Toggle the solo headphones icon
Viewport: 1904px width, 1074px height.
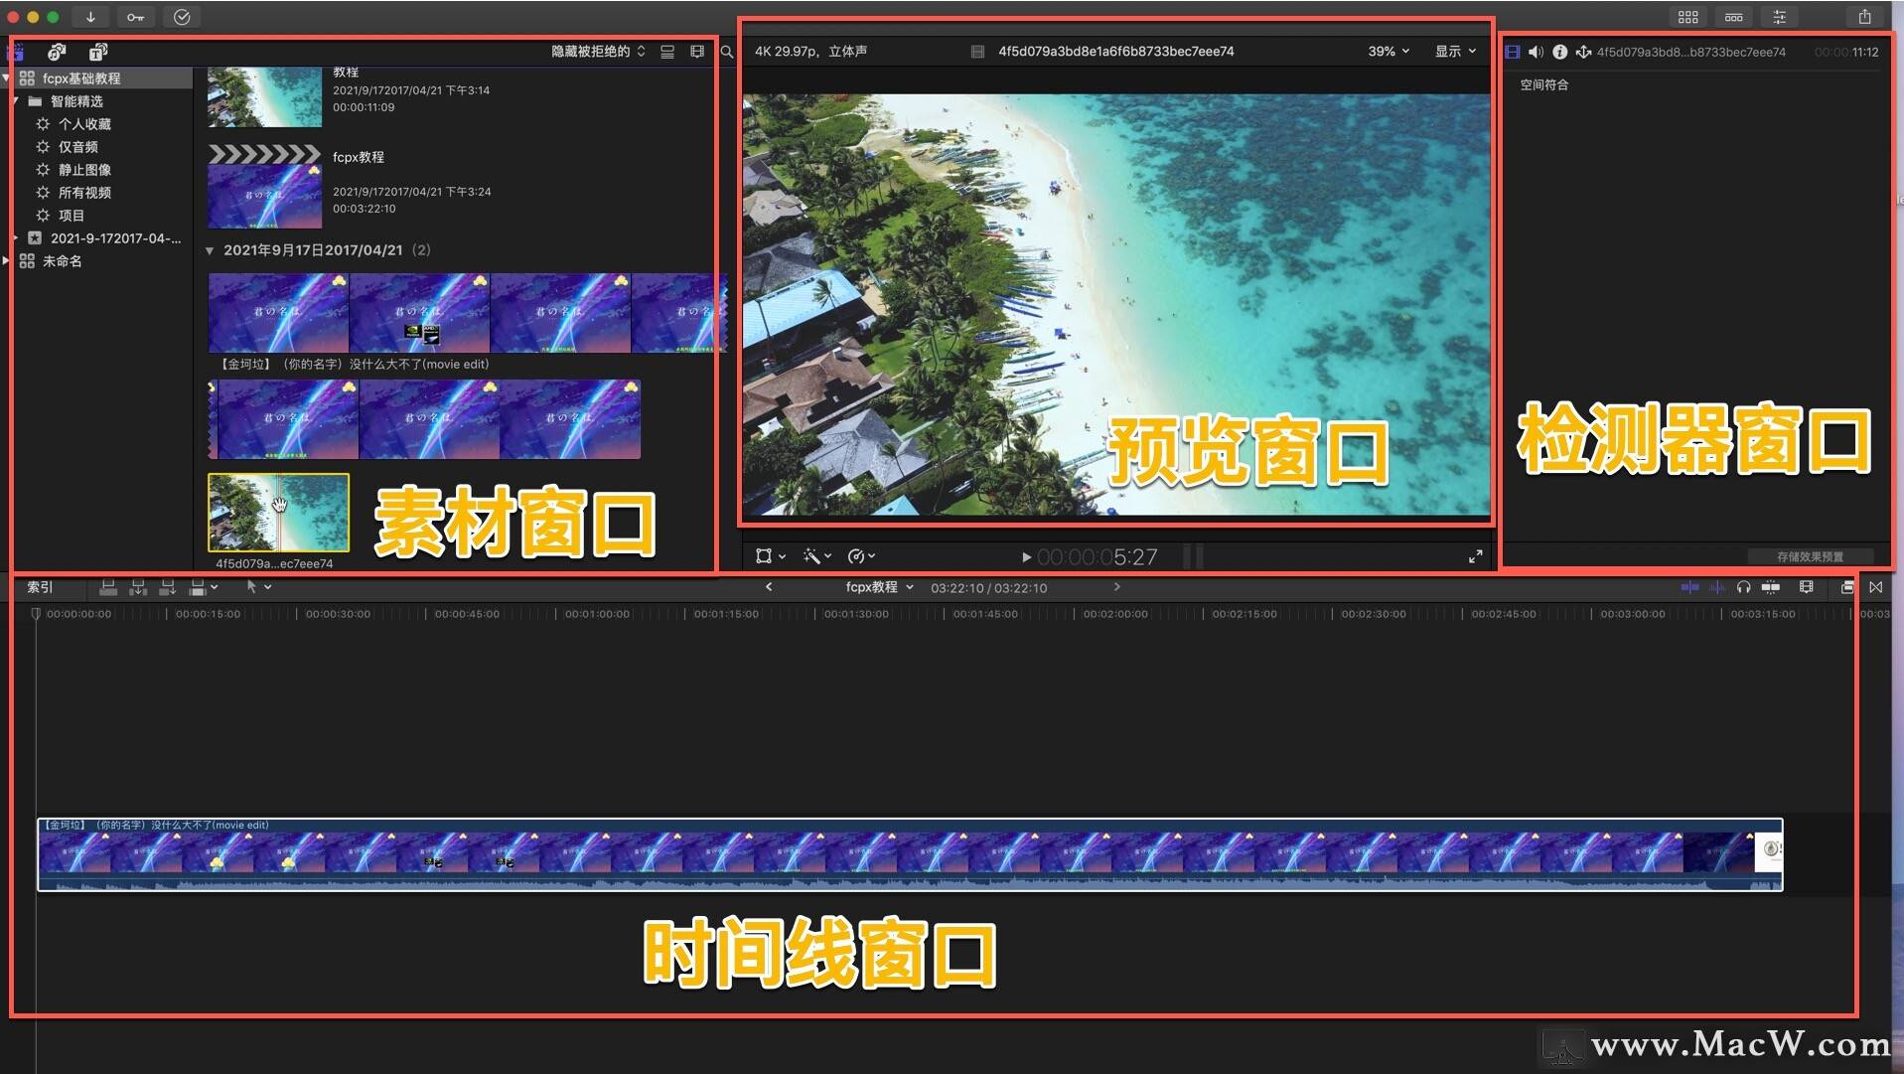pyautogui.click(x=1743, y=587)
